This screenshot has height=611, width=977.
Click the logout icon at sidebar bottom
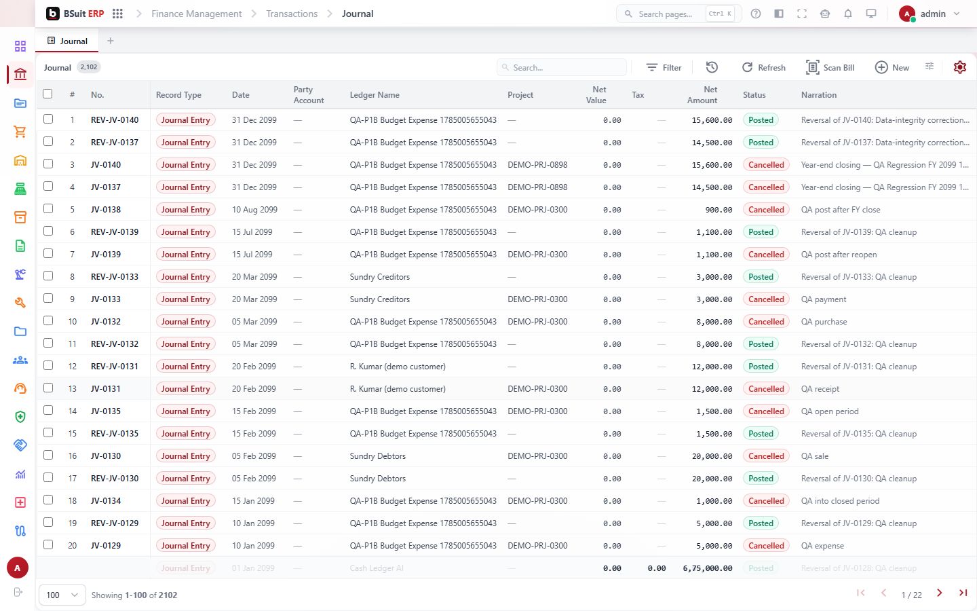[x=18, y=592]
